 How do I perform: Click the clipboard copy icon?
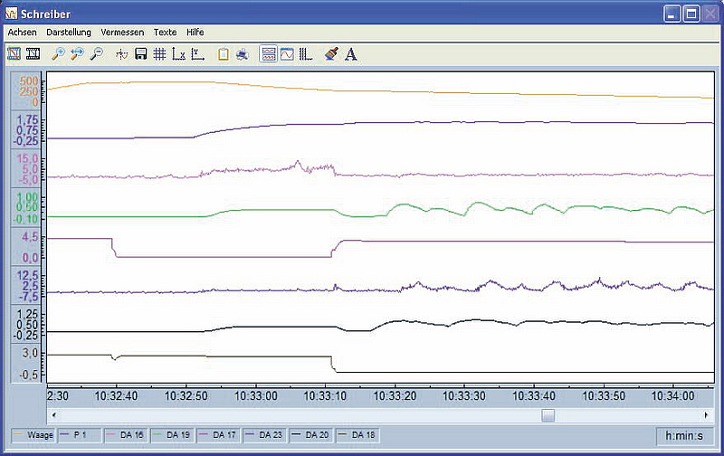click(223, 54)
